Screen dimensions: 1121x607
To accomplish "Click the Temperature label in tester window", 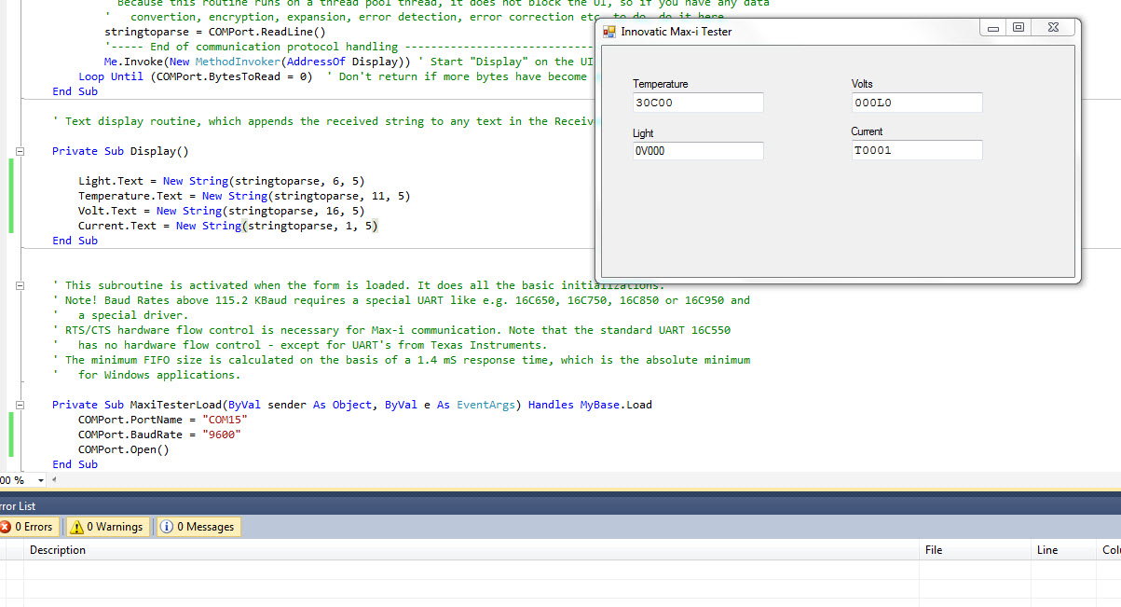I will point(661,84).
